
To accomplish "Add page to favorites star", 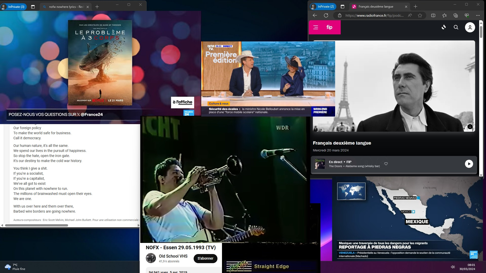I will 420,15.
